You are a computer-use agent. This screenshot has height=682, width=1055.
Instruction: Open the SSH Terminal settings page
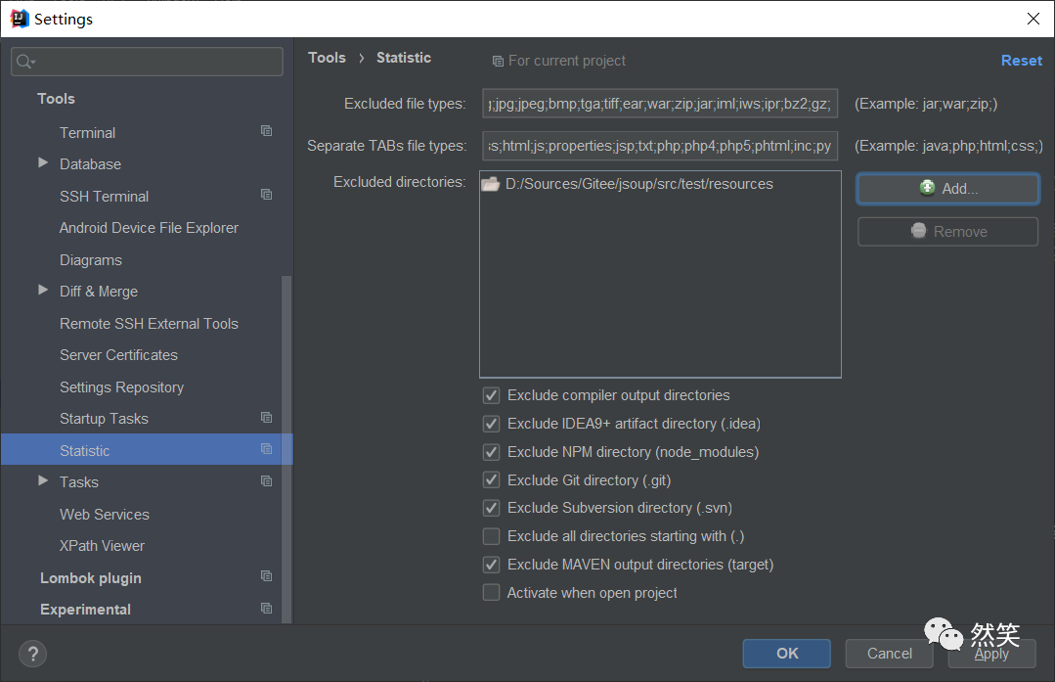(x=105, y=197)
